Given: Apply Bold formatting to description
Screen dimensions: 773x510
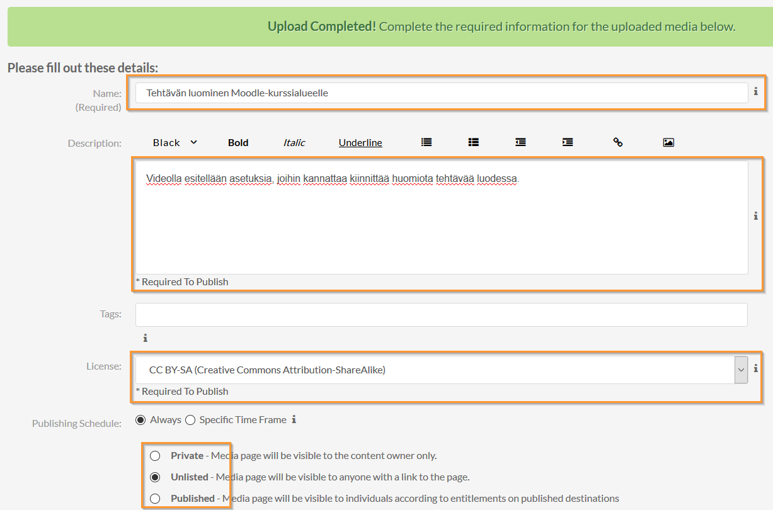Looking at the screenshot, I should pyautogui.click(x=238, y=143).
